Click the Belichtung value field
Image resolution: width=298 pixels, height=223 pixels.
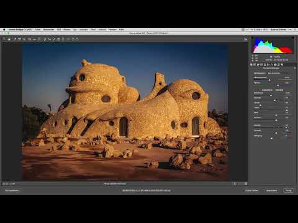click(x=287, y=93)
